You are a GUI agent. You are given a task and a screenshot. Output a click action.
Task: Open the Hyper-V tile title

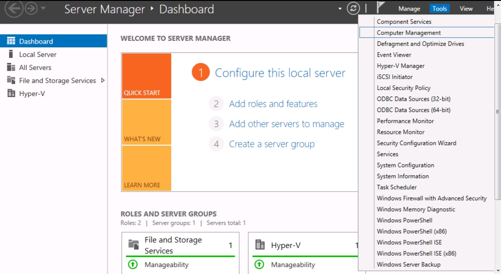(286, 245)
